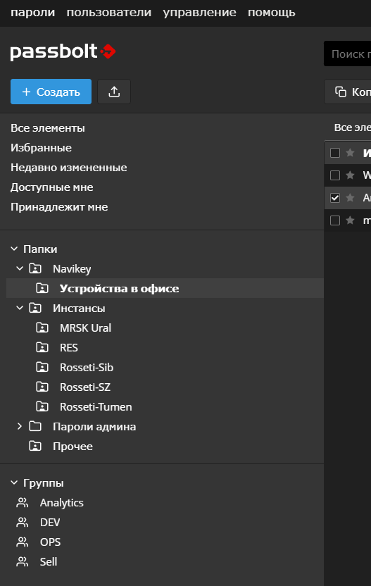Click the copy icon on toolbar button
Viewport: 371px width, 586px height.
point(341,92)
